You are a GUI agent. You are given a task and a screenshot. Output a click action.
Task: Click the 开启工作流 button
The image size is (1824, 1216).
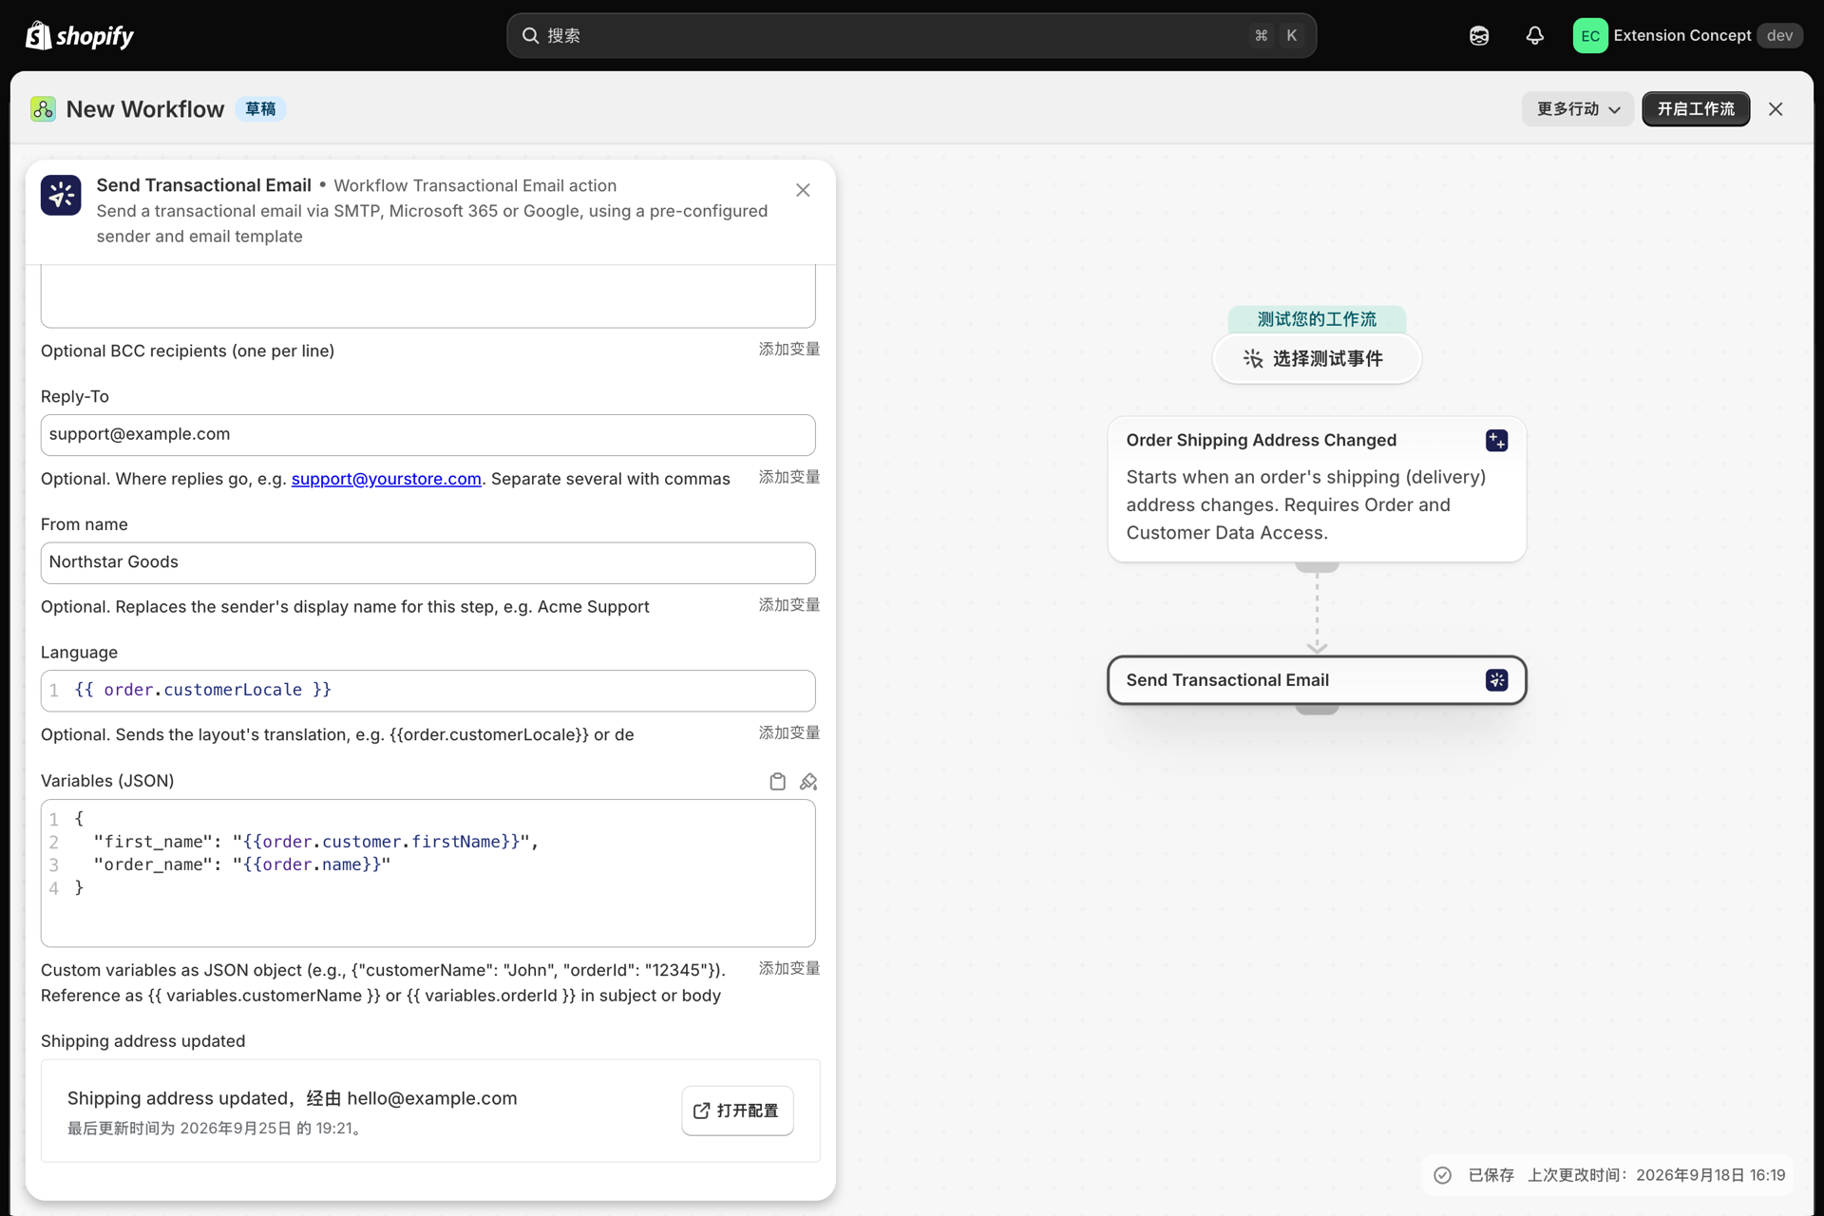pyautogui.click(x=1696, y=109)
